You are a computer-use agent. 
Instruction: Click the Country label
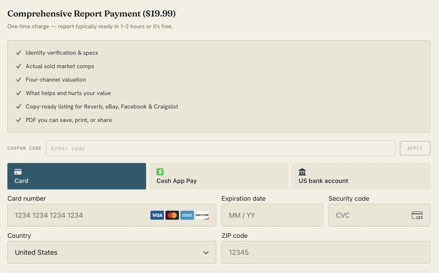click(x=19, y=236)
